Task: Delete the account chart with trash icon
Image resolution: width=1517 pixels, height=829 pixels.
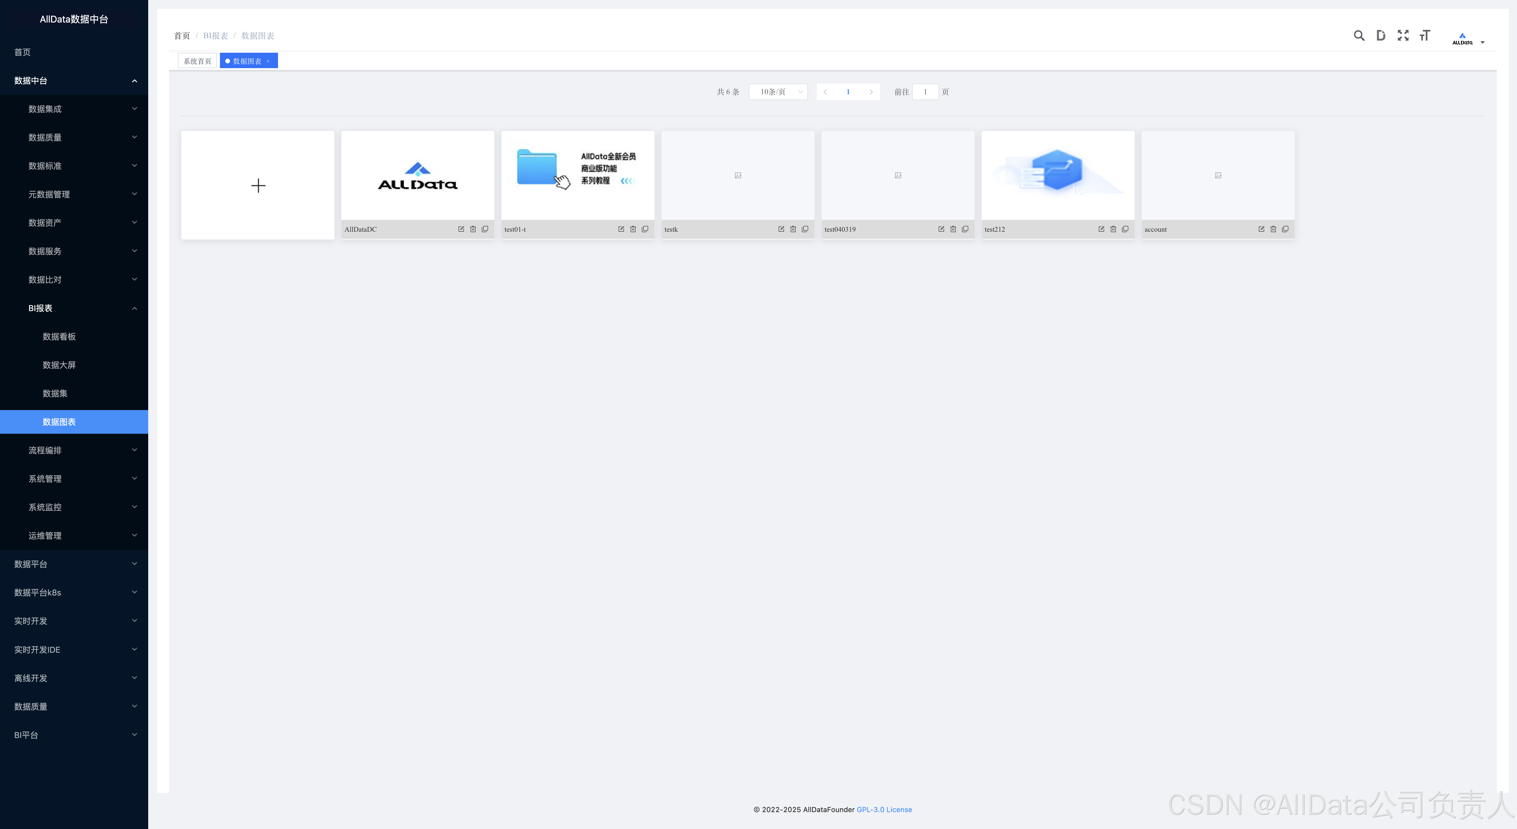Action: pos(1273,229)
